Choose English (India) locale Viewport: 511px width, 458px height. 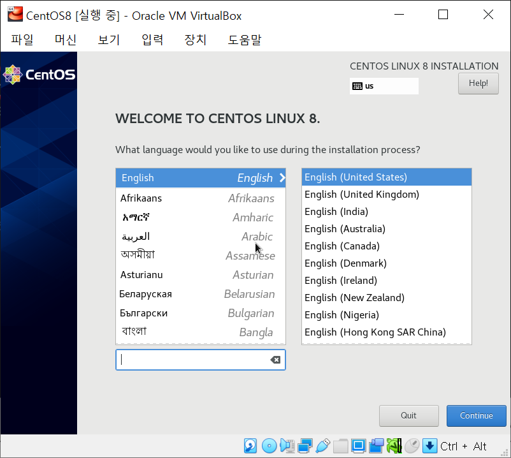coord(387,212)
